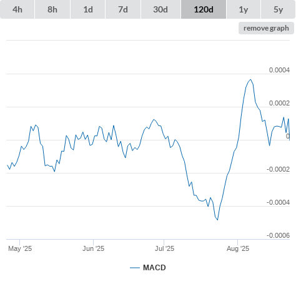The width and height of the screenshot is (296, 284).
Task: Choose the 1d range tab
Action: point(88,9)
